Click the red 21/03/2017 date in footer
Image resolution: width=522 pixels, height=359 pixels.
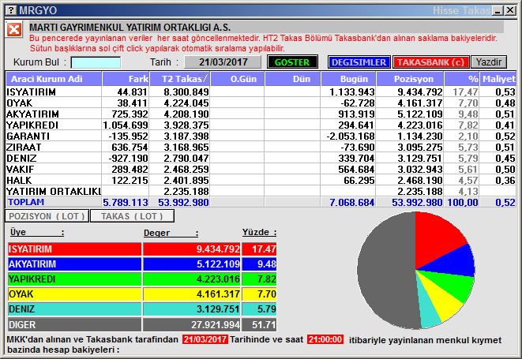point(205,340)
